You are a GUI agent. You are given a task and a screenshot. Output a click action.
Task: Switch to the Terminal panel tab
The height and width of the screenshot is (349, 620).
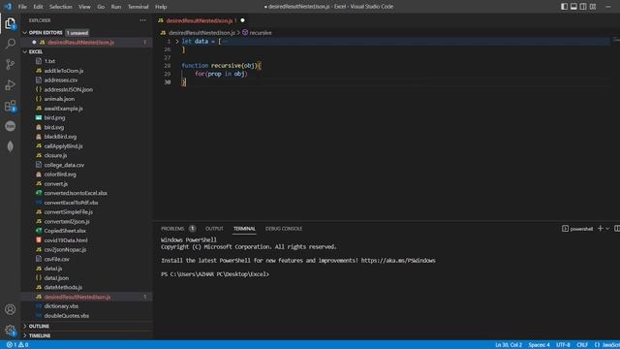244,229
